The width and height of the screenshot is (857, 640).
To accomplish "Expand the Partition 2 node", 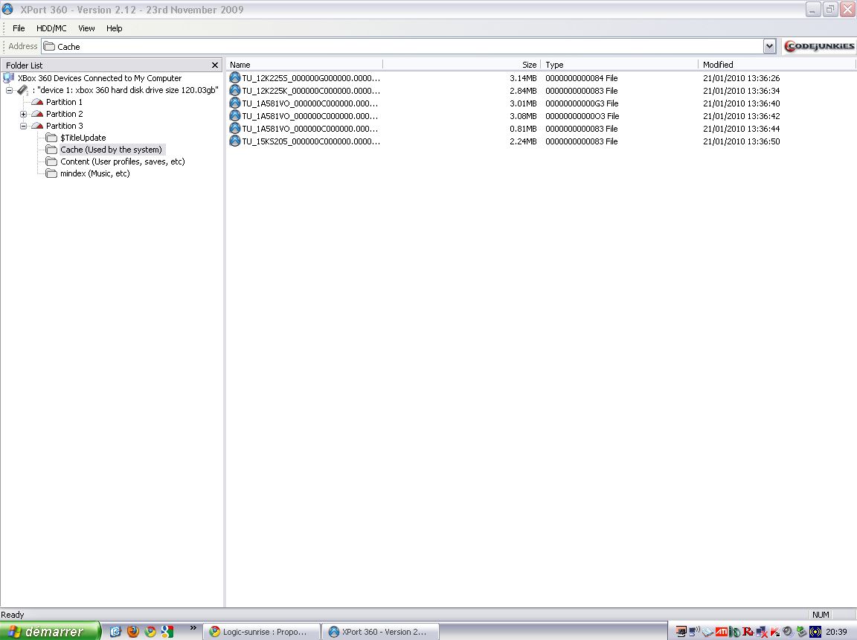I will [x=24, y=114].
